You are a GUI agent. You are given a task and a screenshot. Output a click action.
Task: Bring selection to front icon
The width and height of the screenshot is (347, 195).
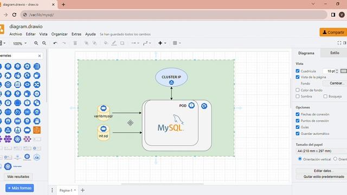pyautogui.click(x=86, y=43)
